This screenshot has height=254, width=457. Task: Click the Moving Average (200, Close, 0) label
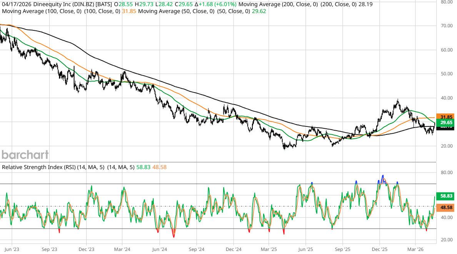[x=278, y=4]
